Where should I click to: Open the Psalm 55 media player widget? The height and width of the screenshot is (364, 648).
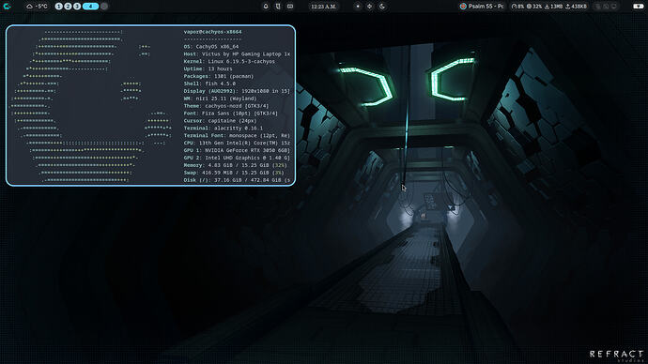point(482,7)
